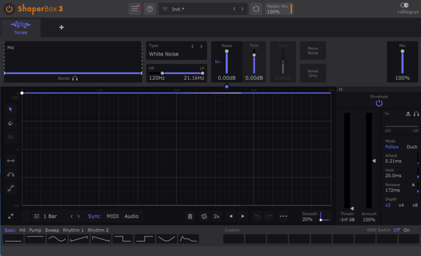
Task: Add a new shaper with plus
Action: point(61,27)
